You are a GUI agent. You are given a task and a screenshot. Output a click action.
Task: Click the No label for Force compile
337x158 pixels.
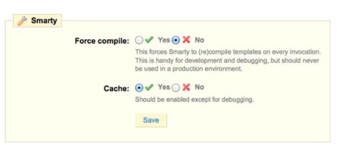pos(199,40)
